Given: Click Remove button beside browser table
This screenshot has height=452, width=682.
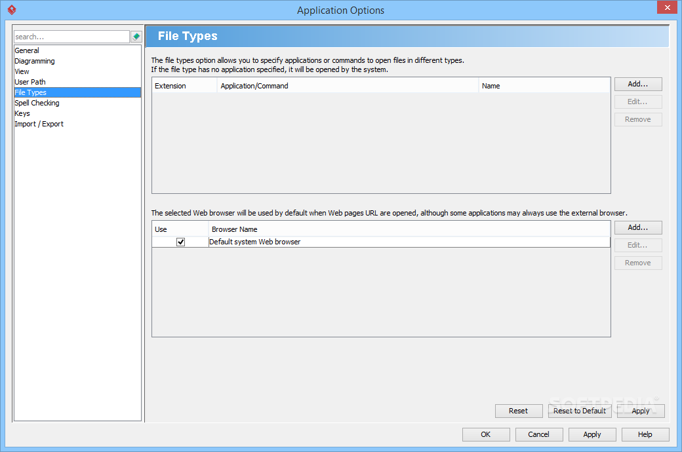Looking at the screenshot, I should click(x=638, y=263).
